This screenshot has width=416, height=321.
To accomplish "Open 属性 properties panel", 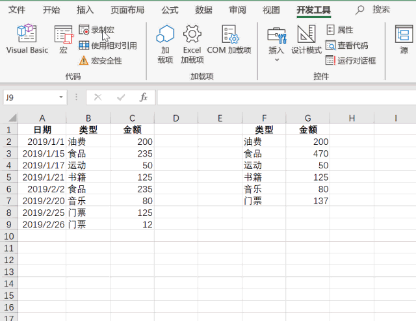I will tap(340, 30).
